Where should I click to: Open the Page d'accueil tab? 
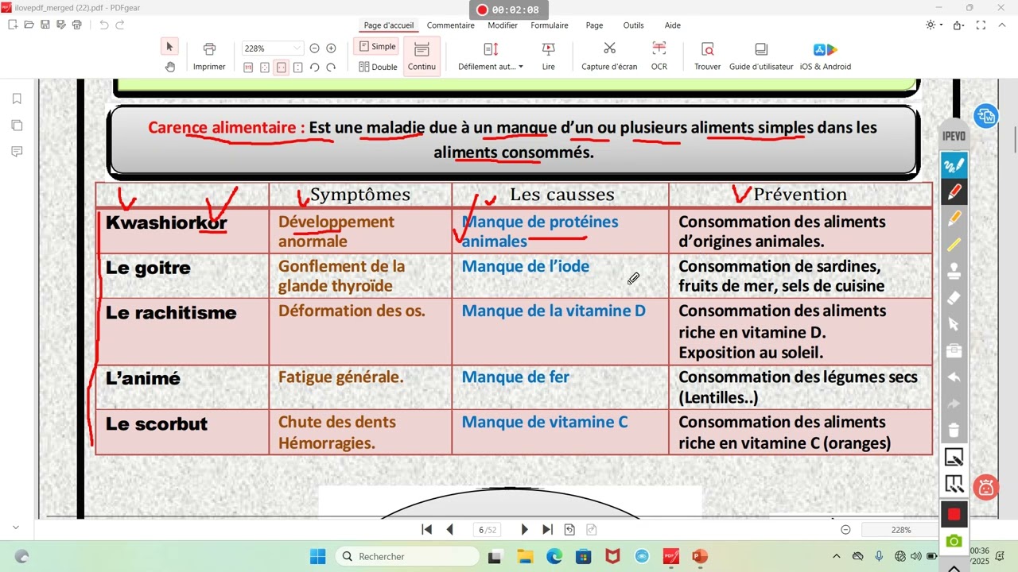(389, 25)
